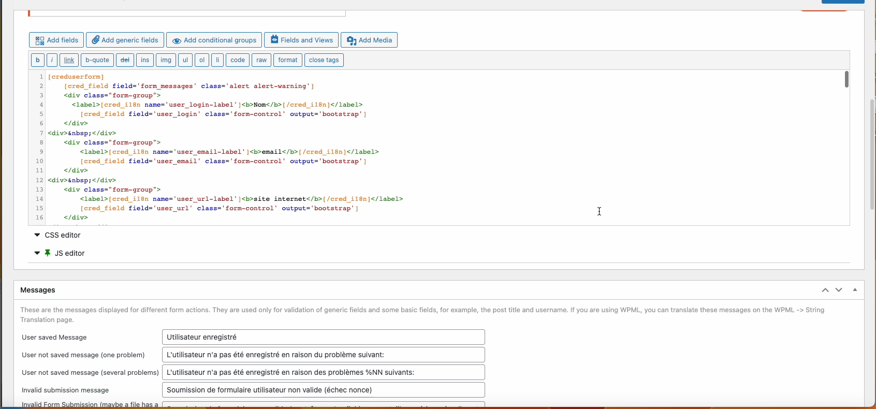Insert b-quote blockquote tag

tap(97, 60)
